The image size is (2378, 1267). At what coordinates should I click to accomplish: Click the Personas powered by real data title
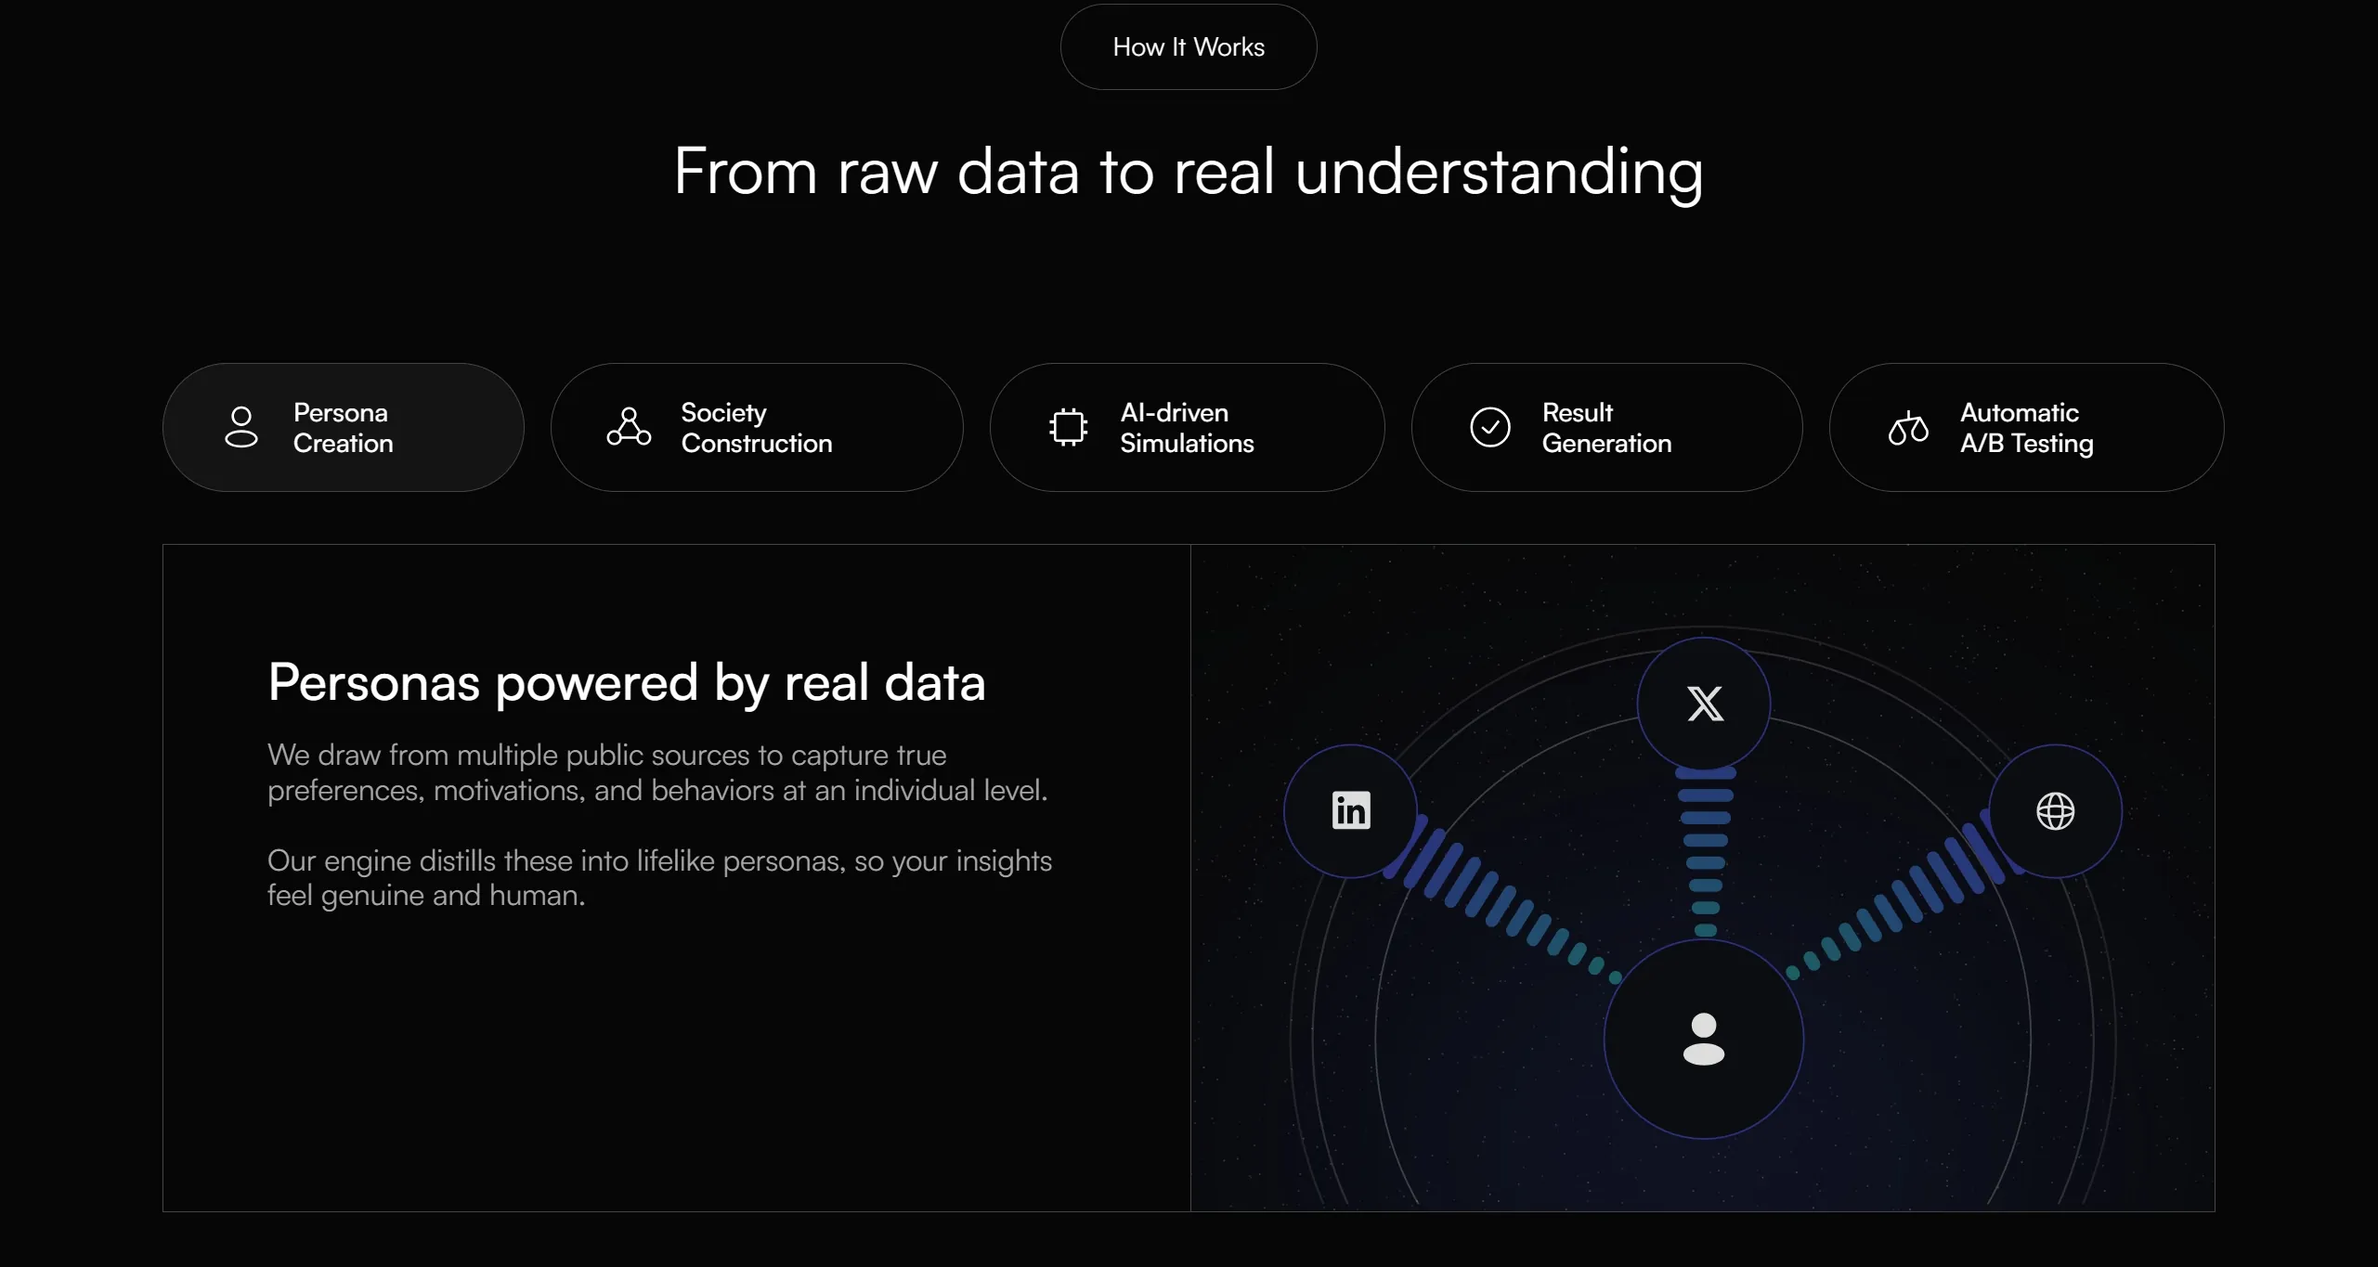tap(626, 682)
